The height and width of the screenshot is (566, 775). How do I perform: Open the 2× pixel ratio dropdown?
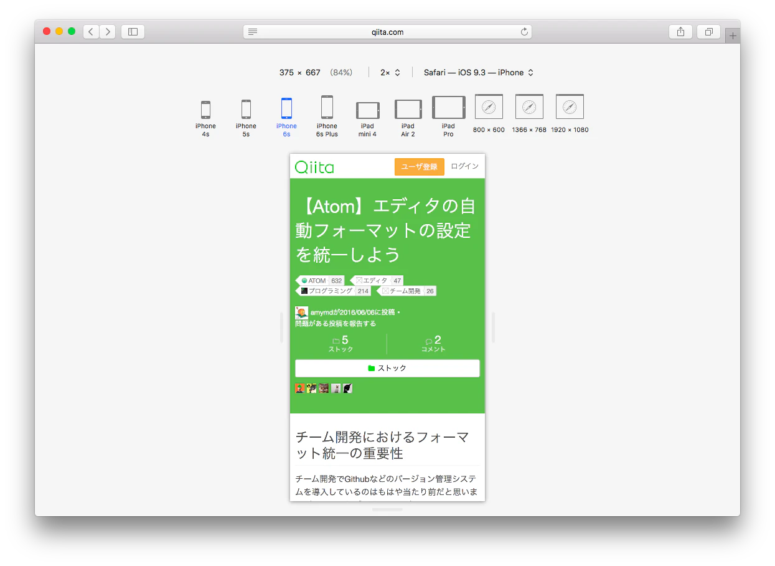pos(390,72)
